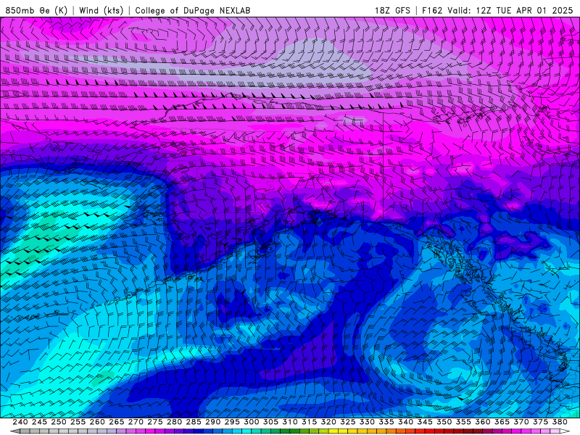Click the "F162" forecast hour label
This screenshot has width=580, height=435.
coord(432,10)
